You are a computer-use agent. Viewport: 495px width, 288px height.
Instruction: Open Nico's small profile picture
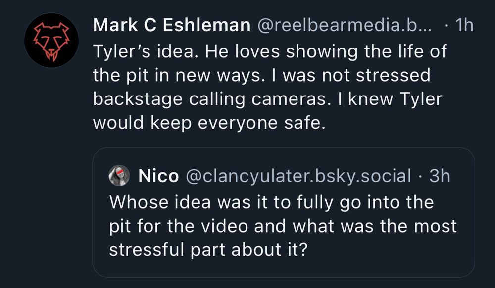(119, 176)
